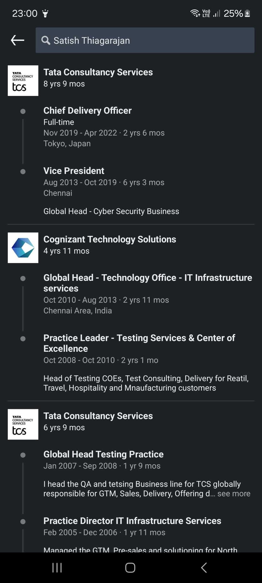Select Practice Director IT Infrastructure Services role
The image size is (262, 583).
click(x=132, y=521)
